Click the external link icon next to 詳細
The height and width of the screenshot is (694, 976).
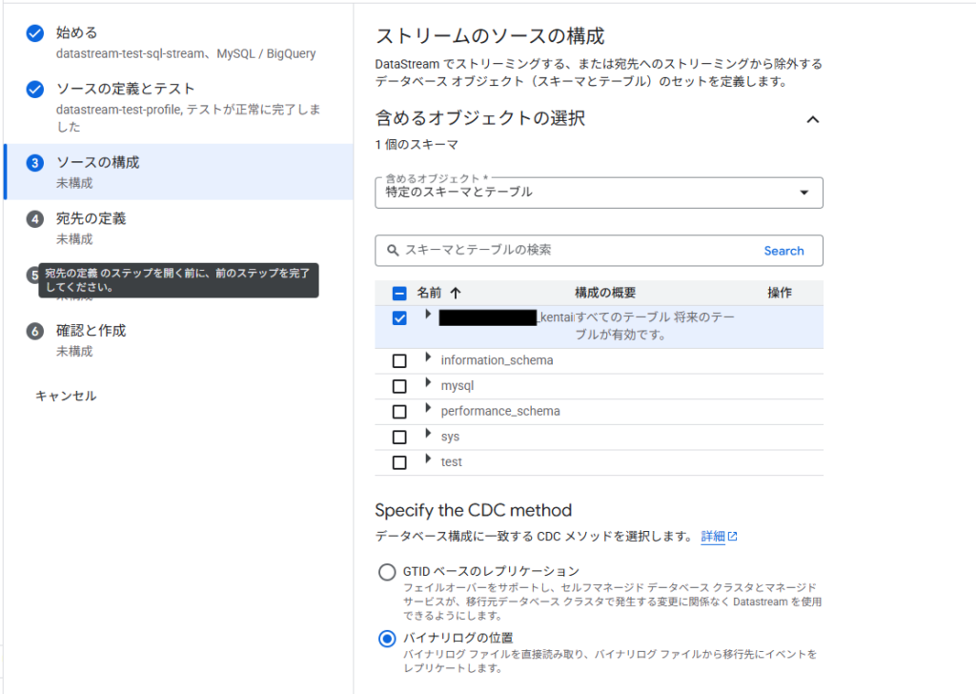tap(733, 537)
